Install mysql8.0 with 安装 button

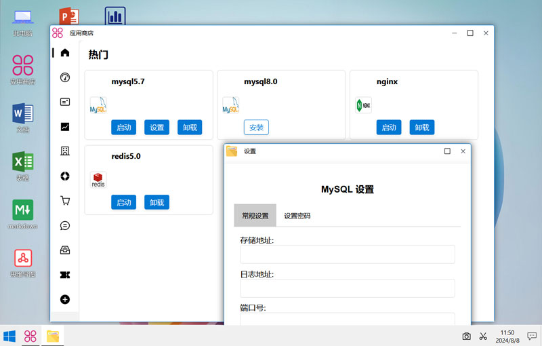pos(256,128)
